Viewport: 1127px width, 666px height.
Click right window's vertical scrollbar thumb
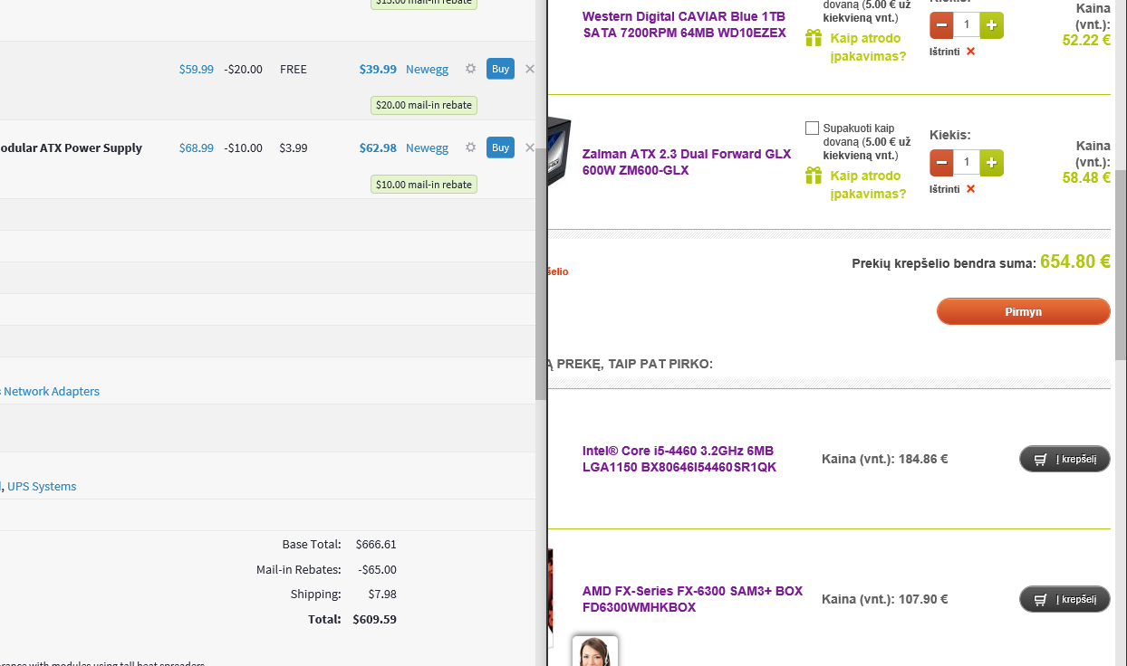click(x=1121, y=265)
